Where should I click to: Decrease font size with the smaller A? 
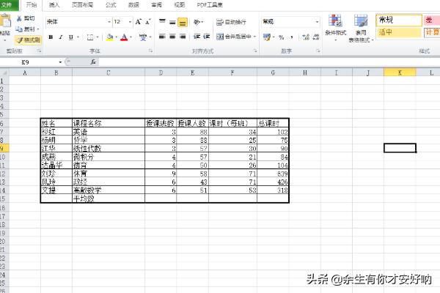click(x=148, y=22)
